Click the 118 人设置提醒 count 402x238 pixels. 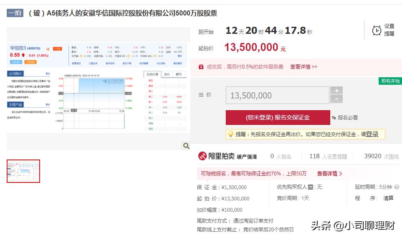[328, 157]
